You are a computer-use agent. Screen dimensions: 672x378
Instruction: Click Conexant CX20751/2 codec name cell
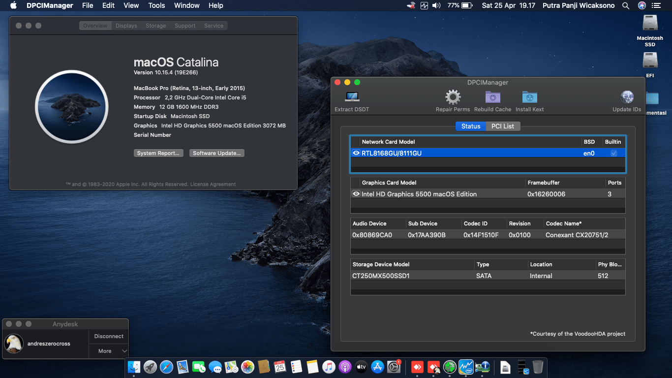[577, 235]
